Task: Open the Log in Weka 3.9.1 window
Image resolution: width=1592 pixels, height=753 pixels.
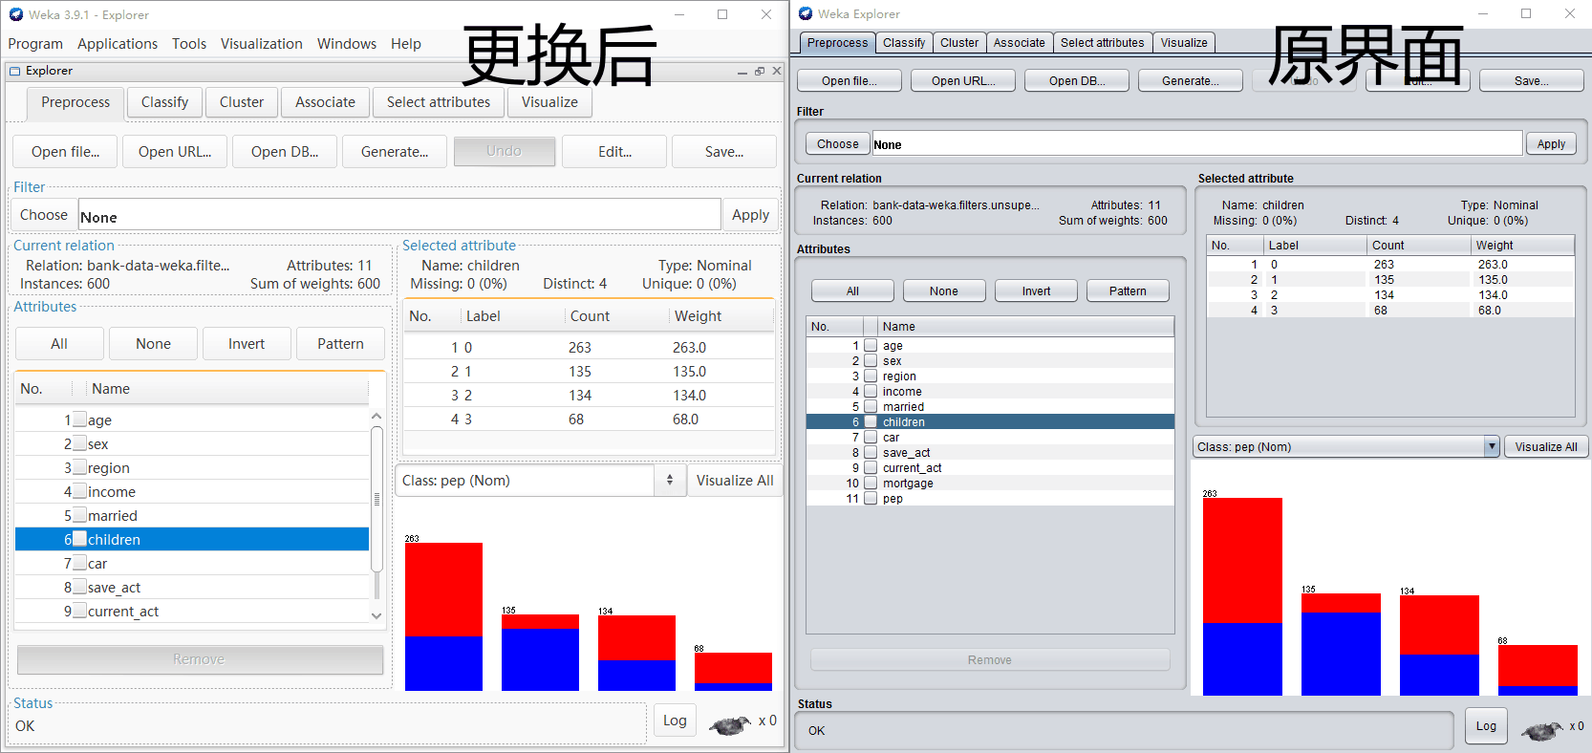Action: (675, 721)
